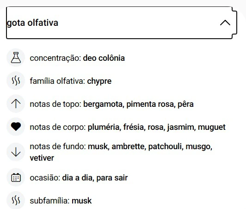Click the up arrow icon for notas de topo
This screenshot has width=246, height=209.
point(16,104)
